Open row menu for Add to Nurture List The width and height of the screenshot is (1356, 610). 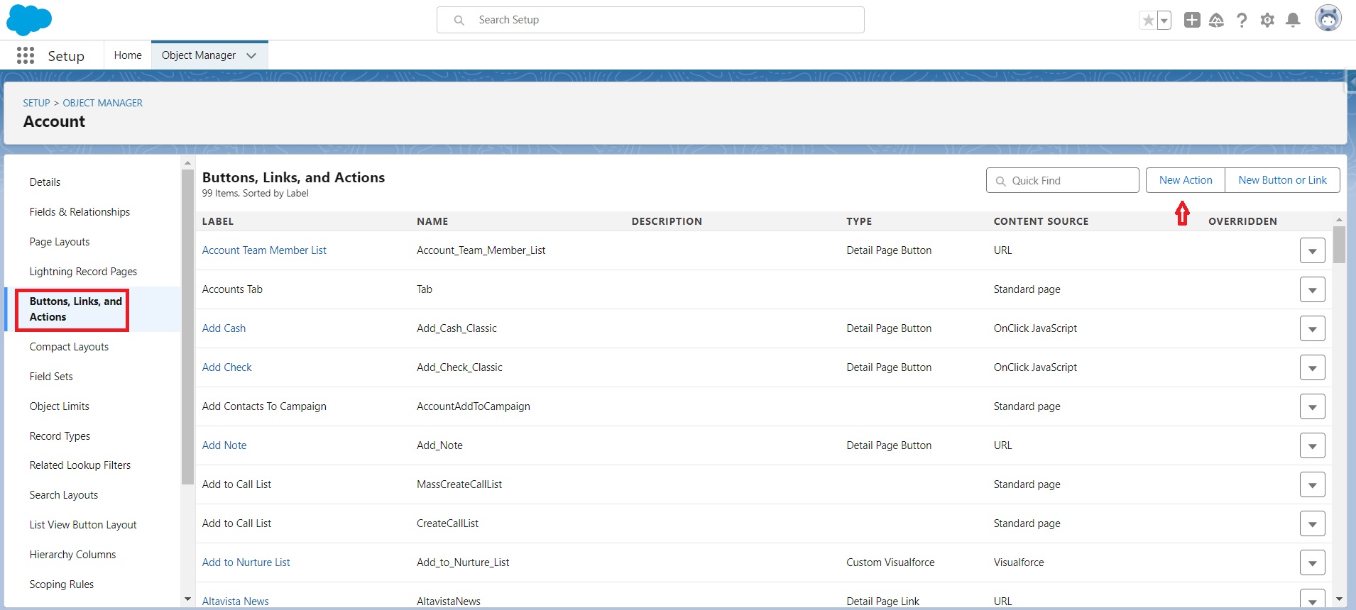(1312, 563)
